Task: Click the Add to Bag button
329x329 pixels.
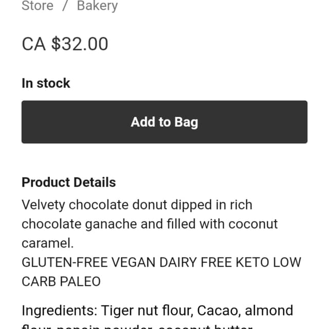Action: coord(164,122)
